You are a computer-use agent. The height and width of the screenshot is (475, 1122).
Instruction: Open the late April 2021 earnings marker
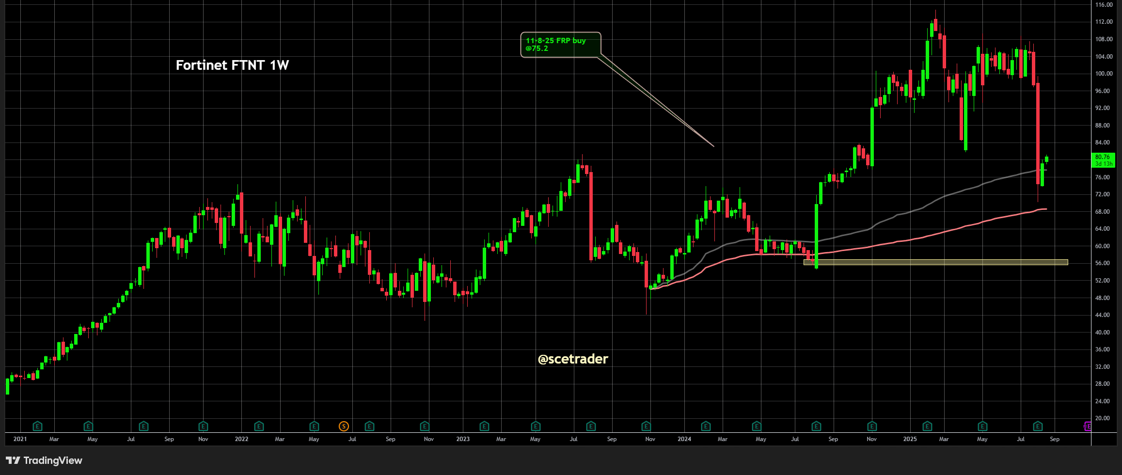click(88, 427)
